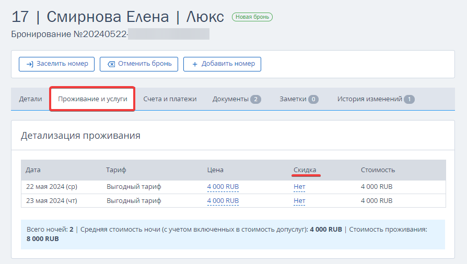Image resolution: width=467 pixels, height=264 pixels.
Task: Click the 4 000 RUB cost for 23 мая
Action: click(377, 200)
